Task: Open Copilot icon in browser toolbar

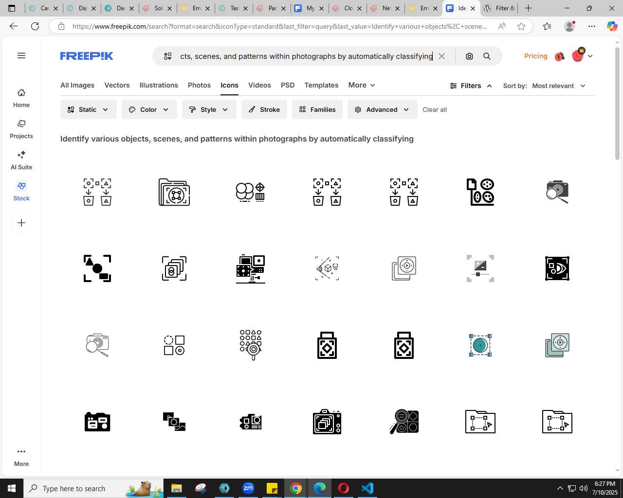Action: click(x=612, y=26)
